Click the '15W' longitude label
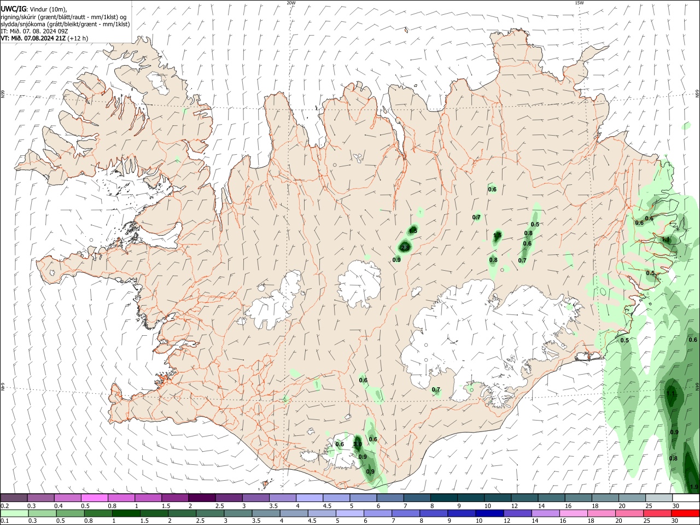700x525 pixels. coord(579,3)
